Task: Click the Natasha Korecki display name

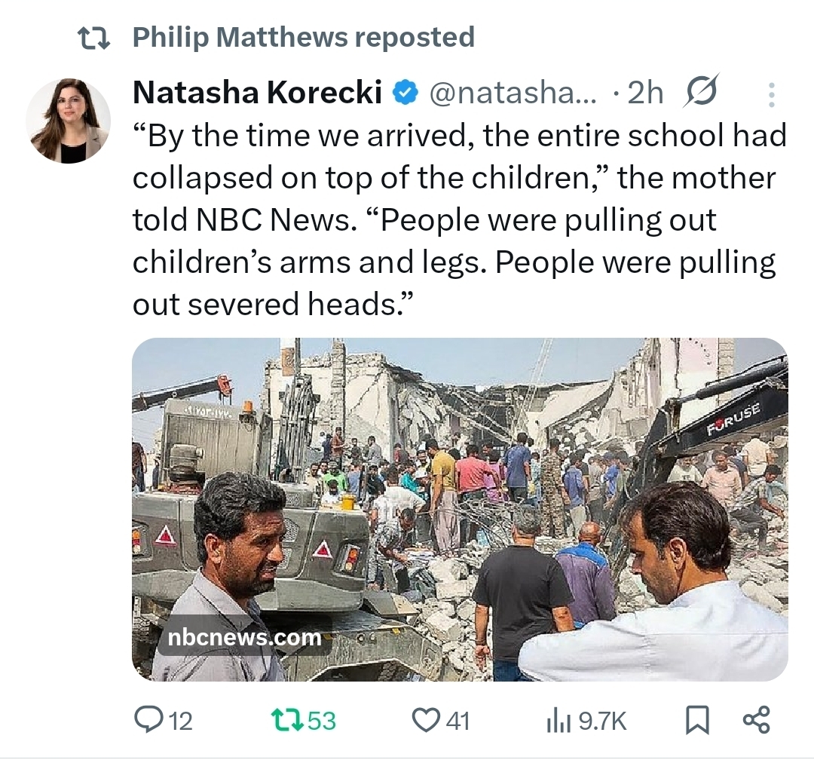Action: 257,93
